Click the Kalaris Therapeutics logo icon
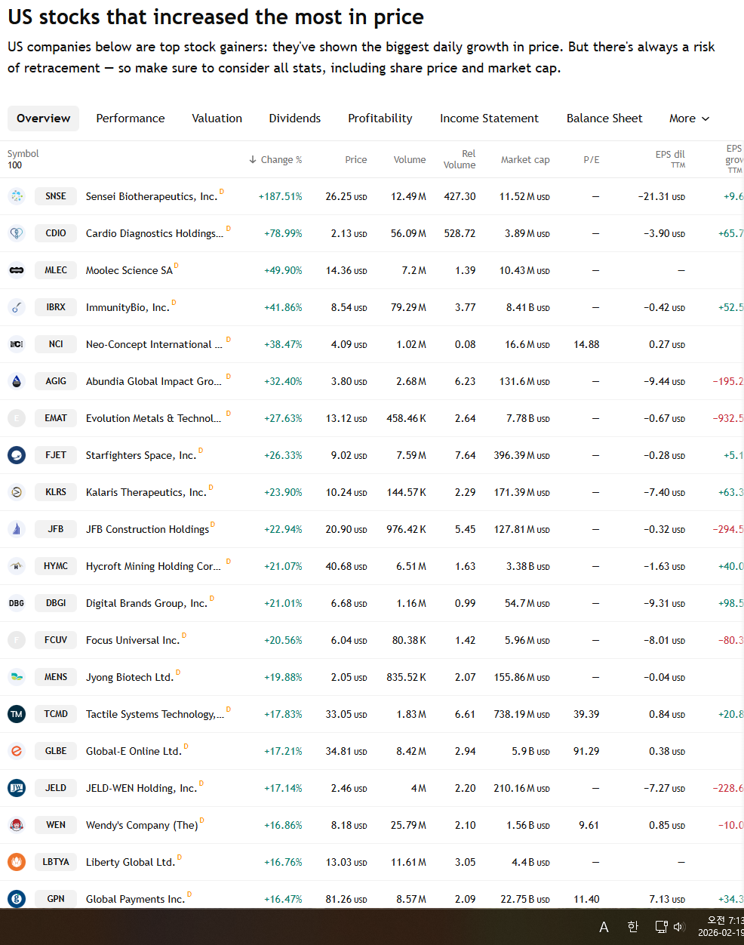 [x=17, y=492]
